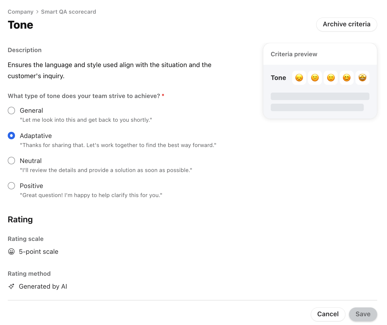Screen dimensions: 387x325
Task: Click the 5-point scale smiley icon
Action: [x=11, y=251]
